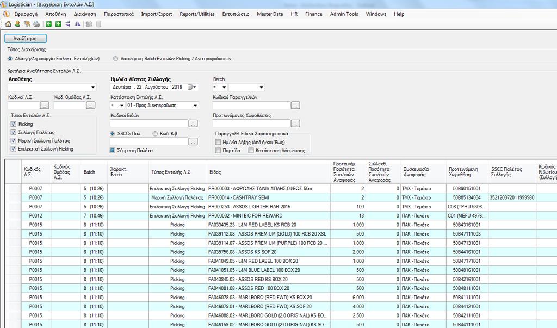Click the purple stacked-triangles toolbar icon

click(67, 24)
